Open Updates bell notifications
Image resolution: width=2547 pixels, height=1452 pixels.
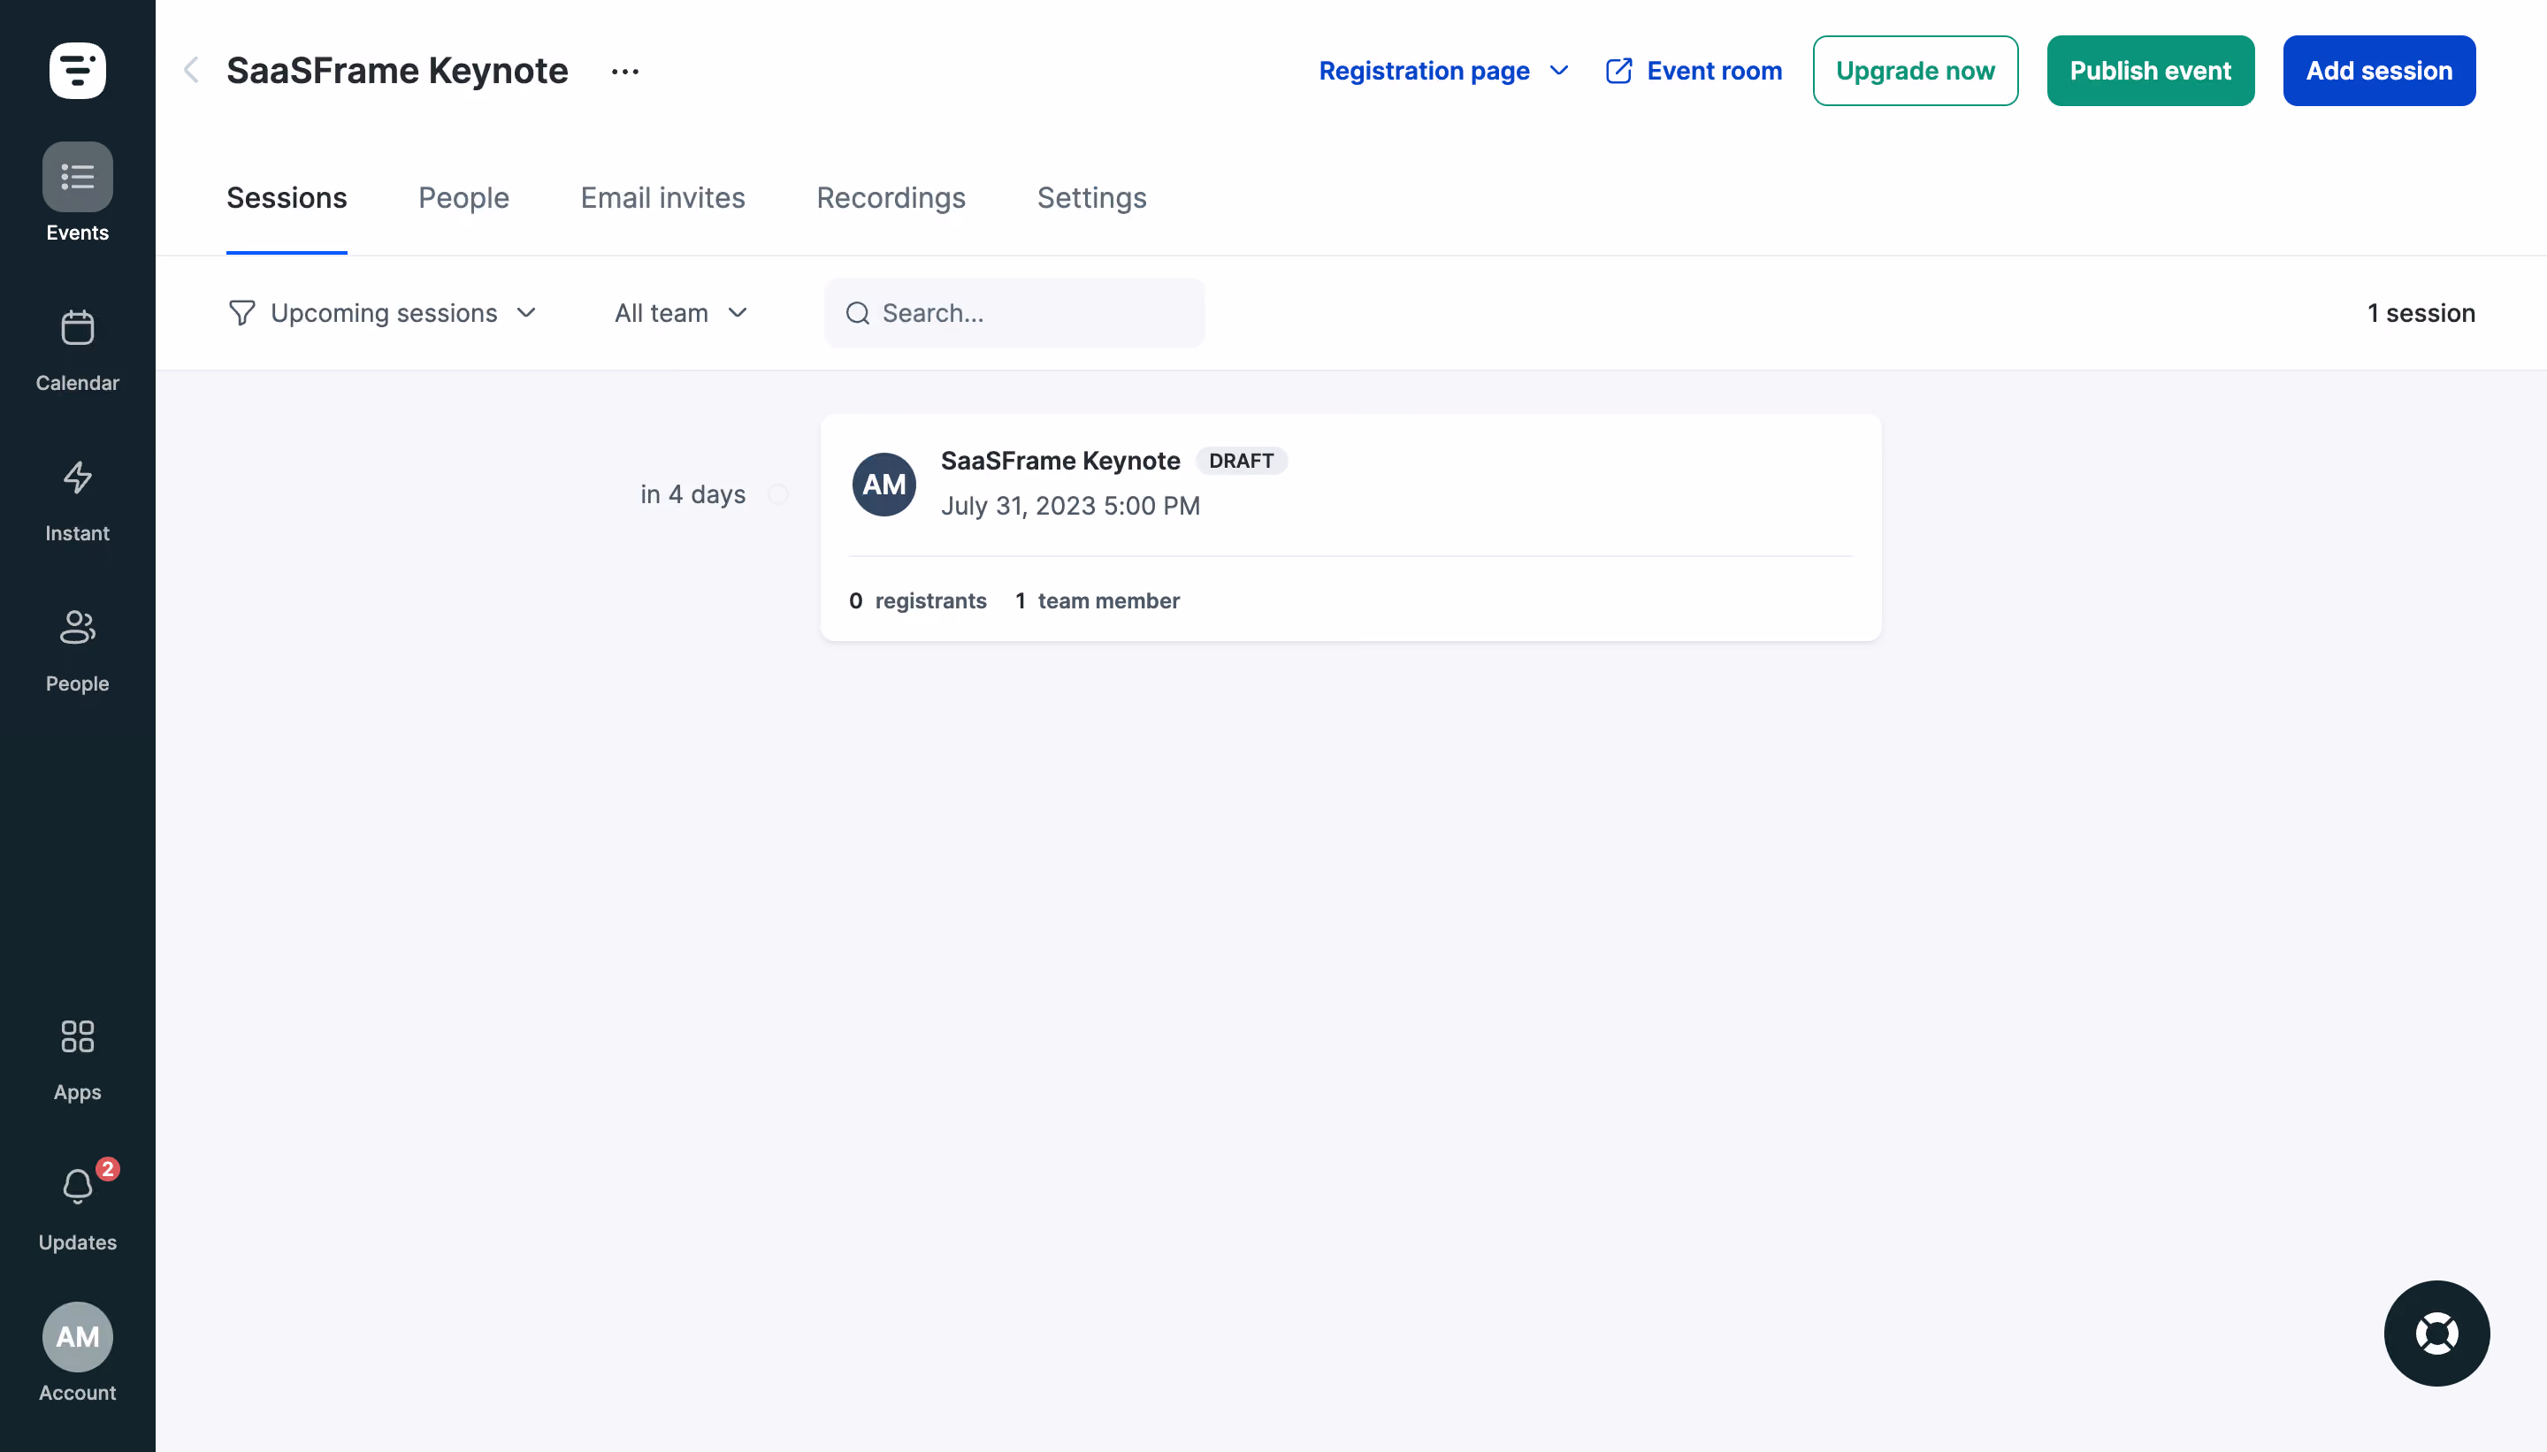pos(78,1186)
